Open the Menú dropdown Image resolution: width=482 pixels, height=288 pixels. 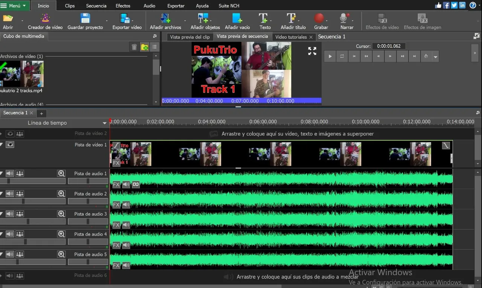click(x=14, y=6)
